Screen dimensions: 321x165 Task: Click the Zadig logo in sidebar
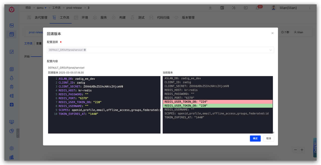(x=12, y=10)
